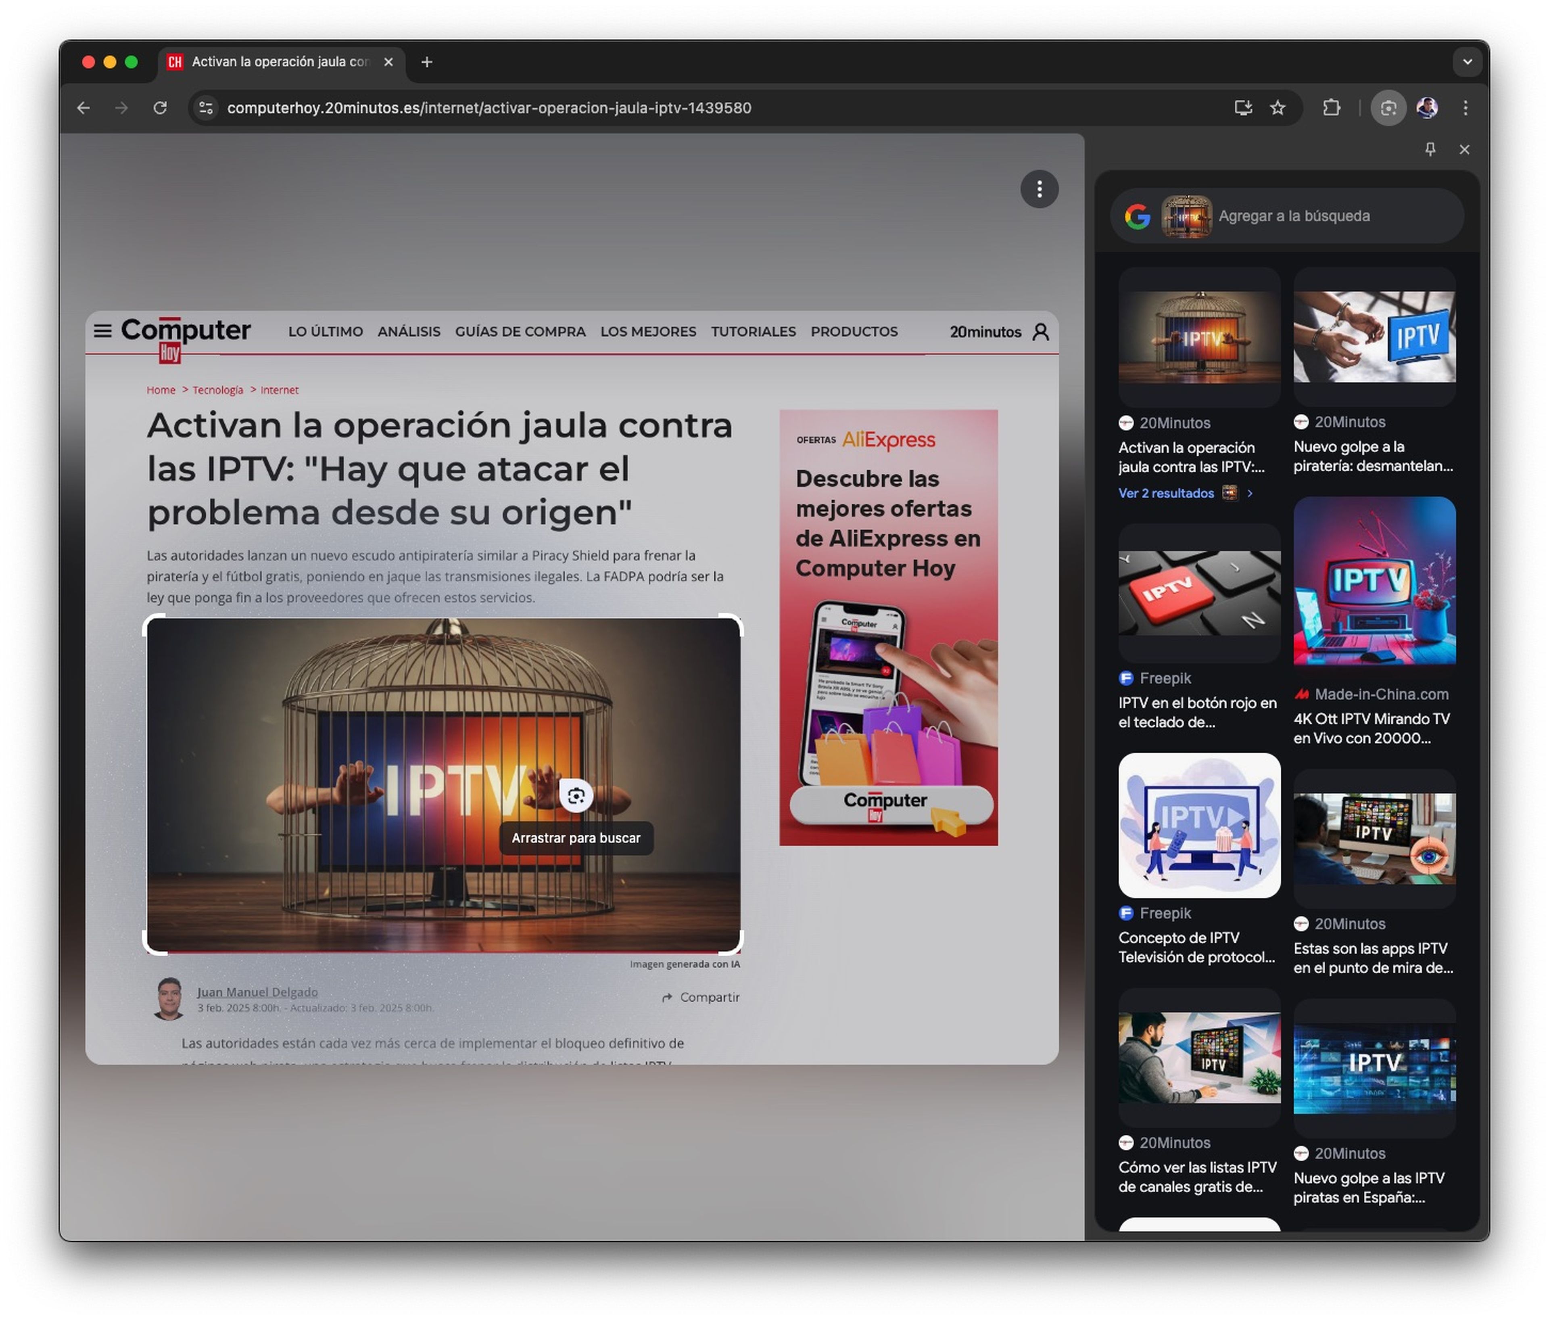
Task: Open the Extensions puzzle icon
Action: [1331, 108]
